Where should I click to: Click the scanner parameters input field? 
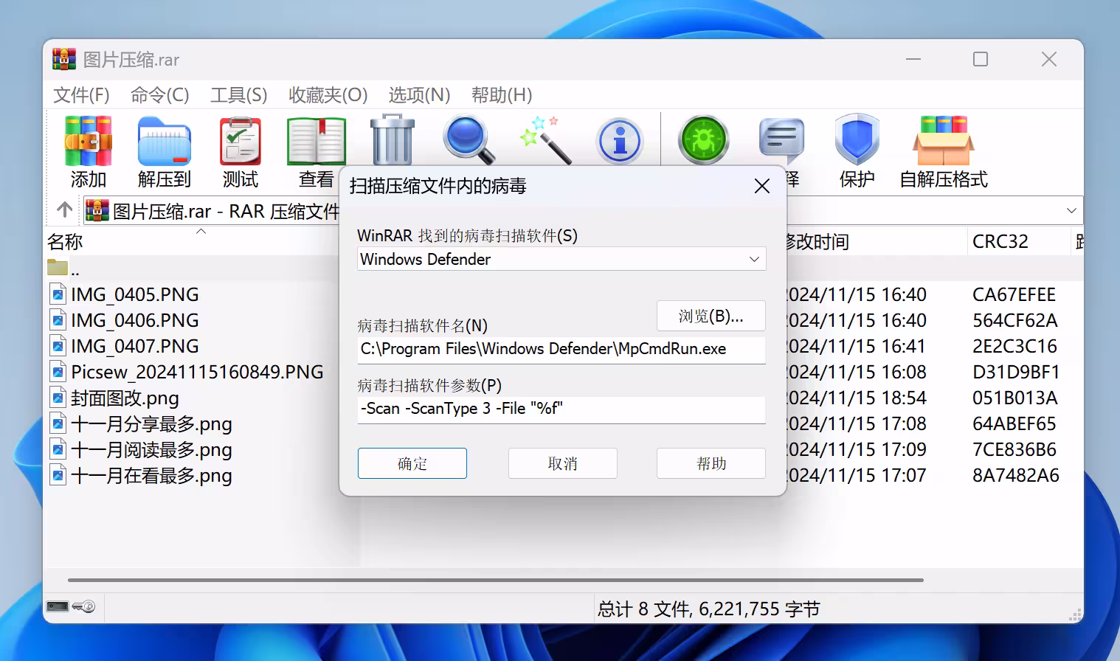(561, 409)
